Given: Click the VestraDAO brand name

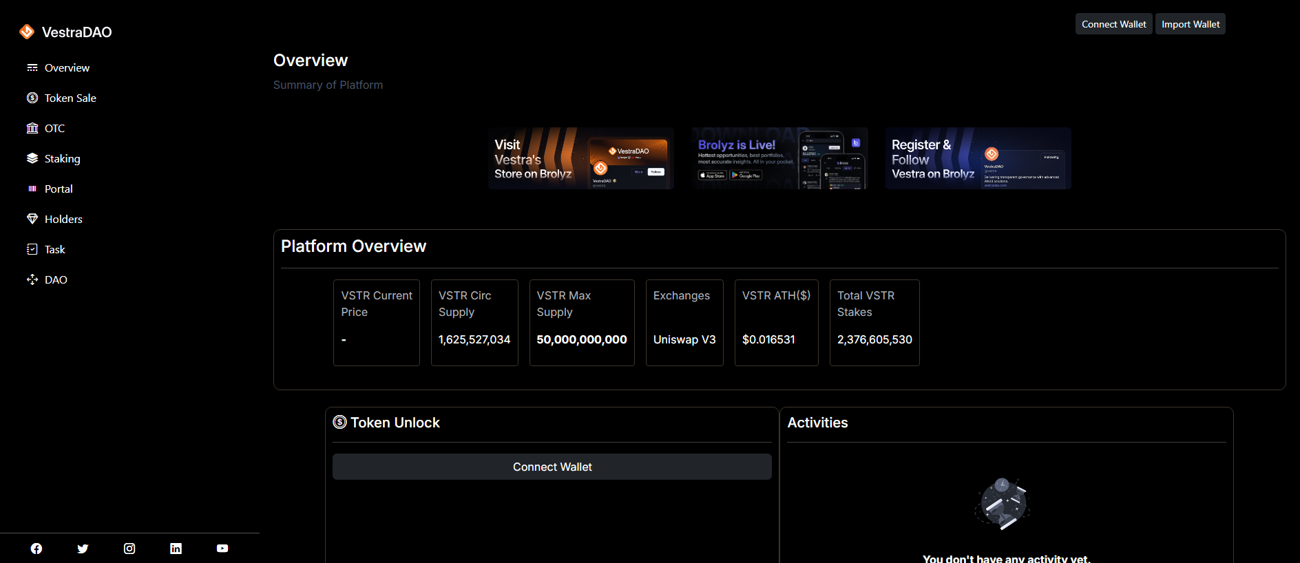Looking at the screenshot, I should [x=76, y=32].
